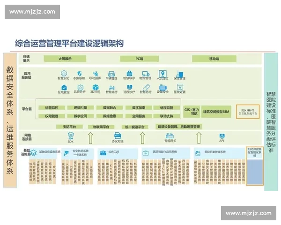Click the 数据安全体系、运维服务体系 side panel

point(10,120)
